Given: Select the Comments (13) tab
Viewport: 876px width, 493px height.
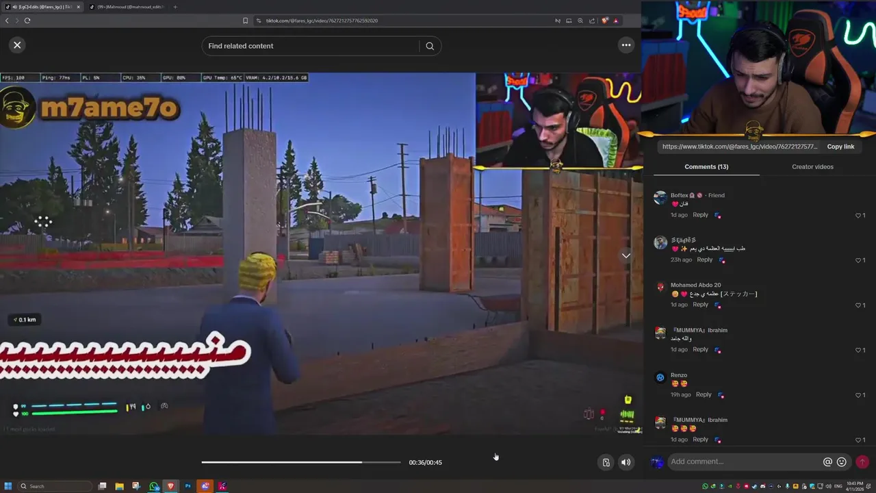Looking at the screenshot, I should [706, 166].
